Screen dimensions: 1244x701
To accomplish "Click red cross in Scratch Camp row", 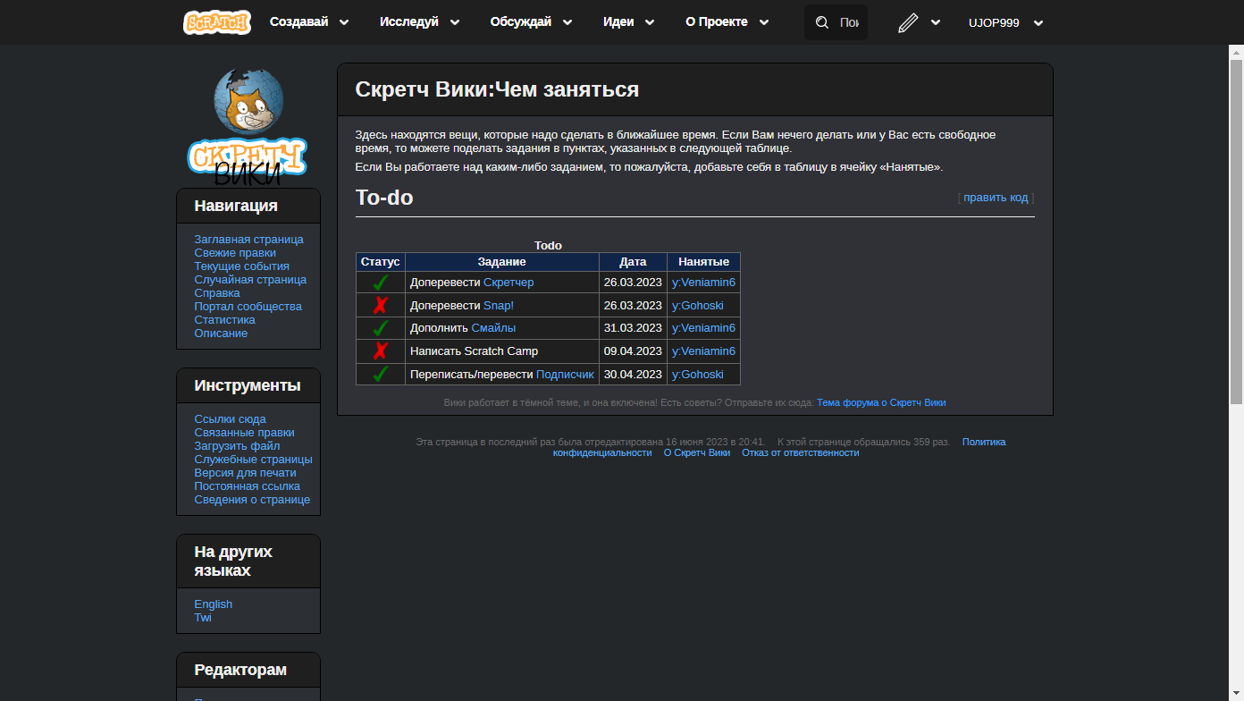I will click(381, 350).
